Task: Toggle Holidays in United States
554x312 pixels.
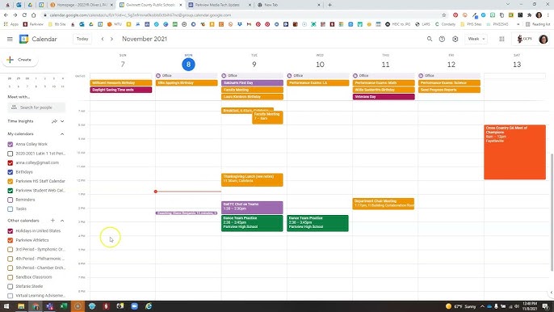Action: [x=10, y=231]
